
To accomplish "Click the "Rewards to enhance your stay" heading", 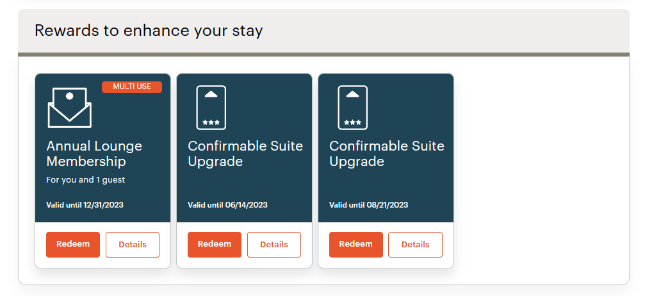I will click(149, 30).
